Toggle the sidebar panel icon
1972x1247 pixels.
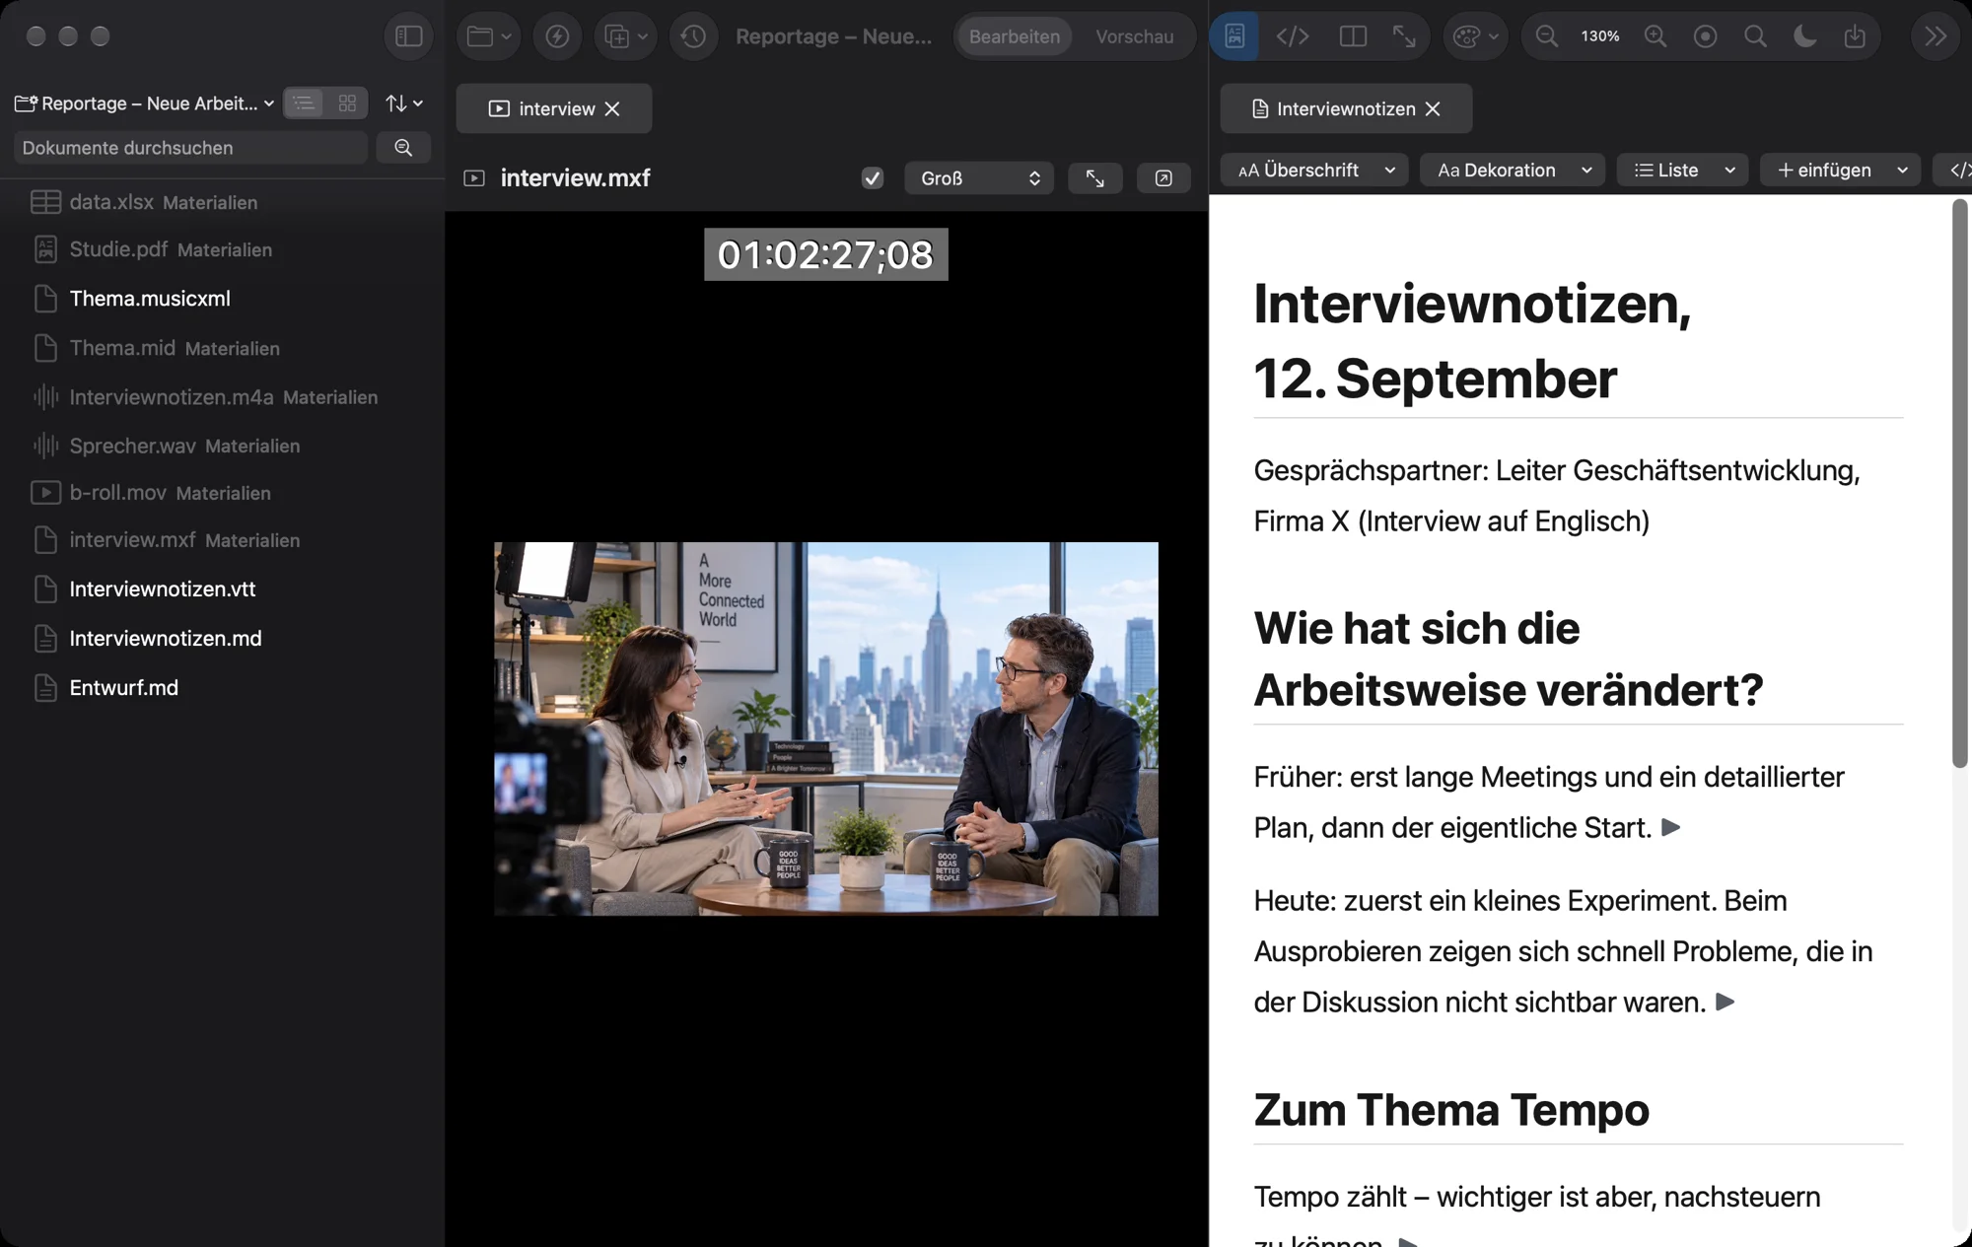(x=408, y=36)
